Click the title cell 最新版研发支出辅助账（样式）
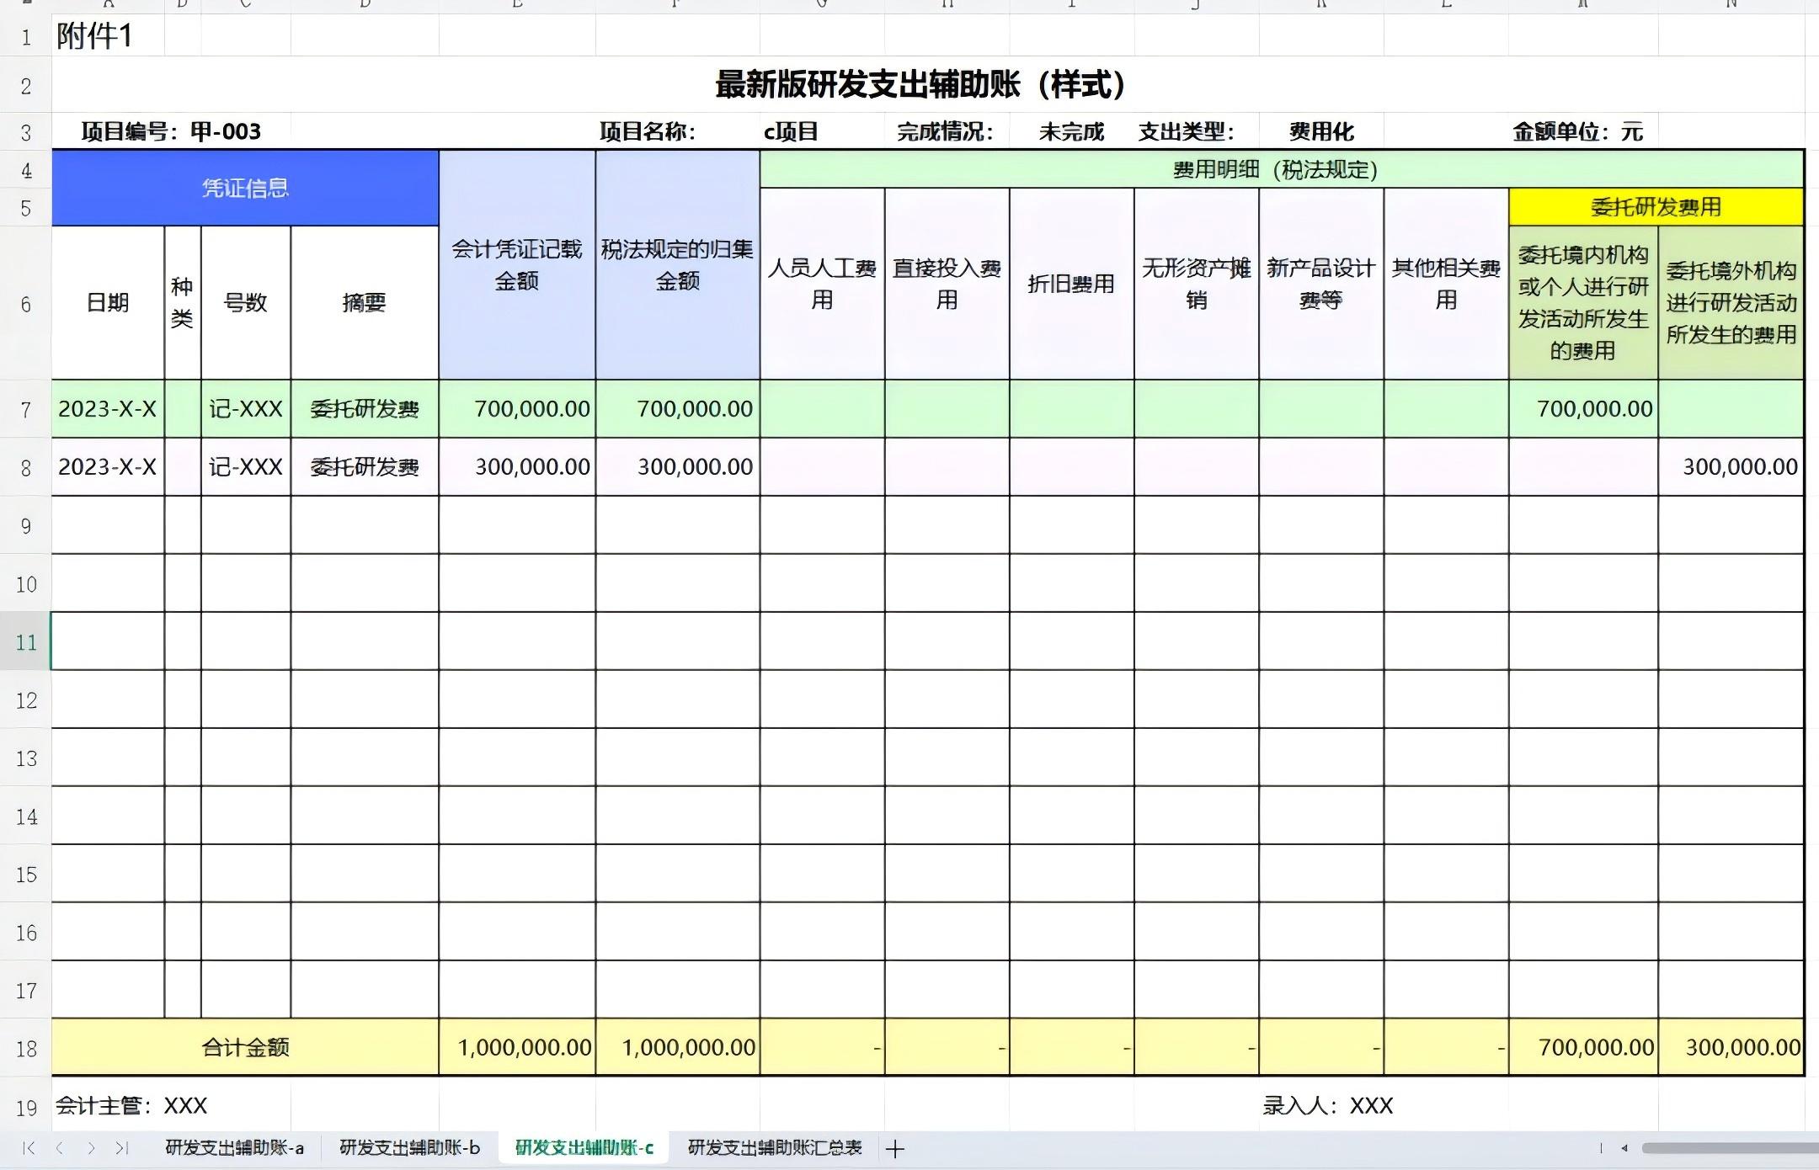The height and width of the screenshot is (1170, 1819). (920, 84)
